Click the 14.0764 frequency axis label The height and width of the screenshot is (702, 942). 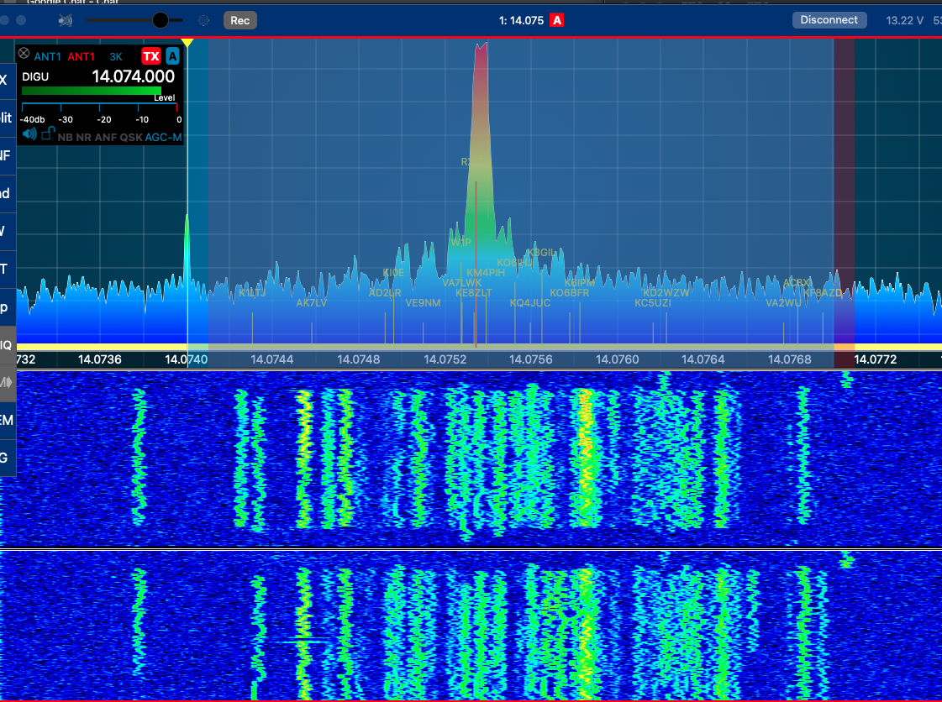point(703,359)
